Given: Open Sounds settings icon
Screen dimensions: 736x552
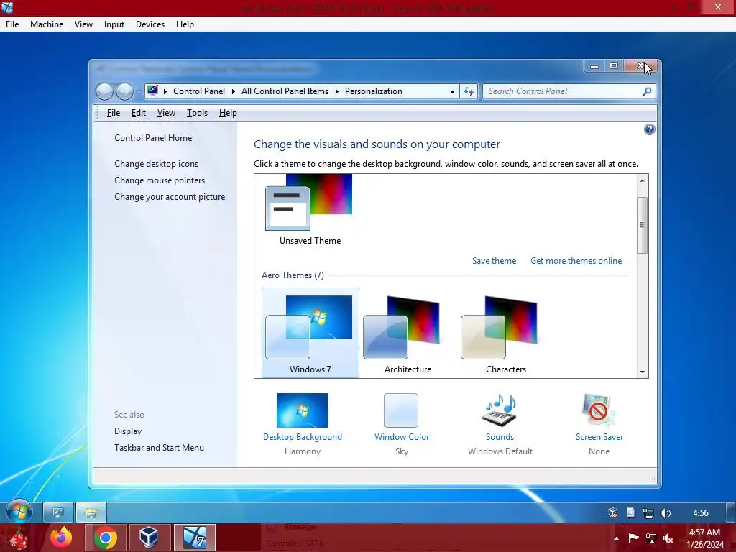Looking at the screenshot, I should (500, 410).
